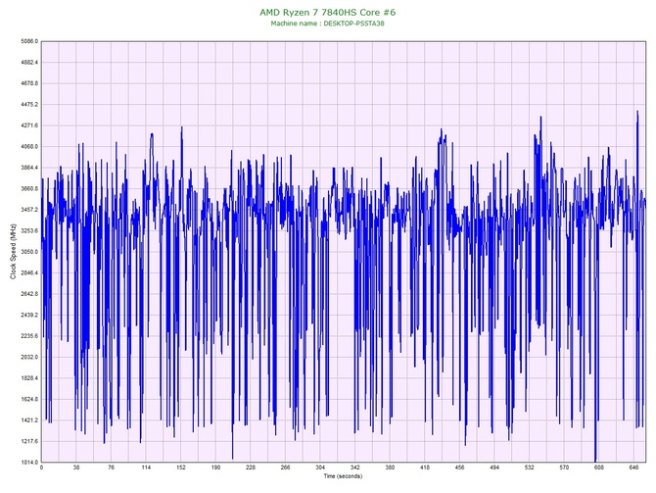Click the x-axis tick label 304
The image size is (656, 493).
click(x=320, y=468)
